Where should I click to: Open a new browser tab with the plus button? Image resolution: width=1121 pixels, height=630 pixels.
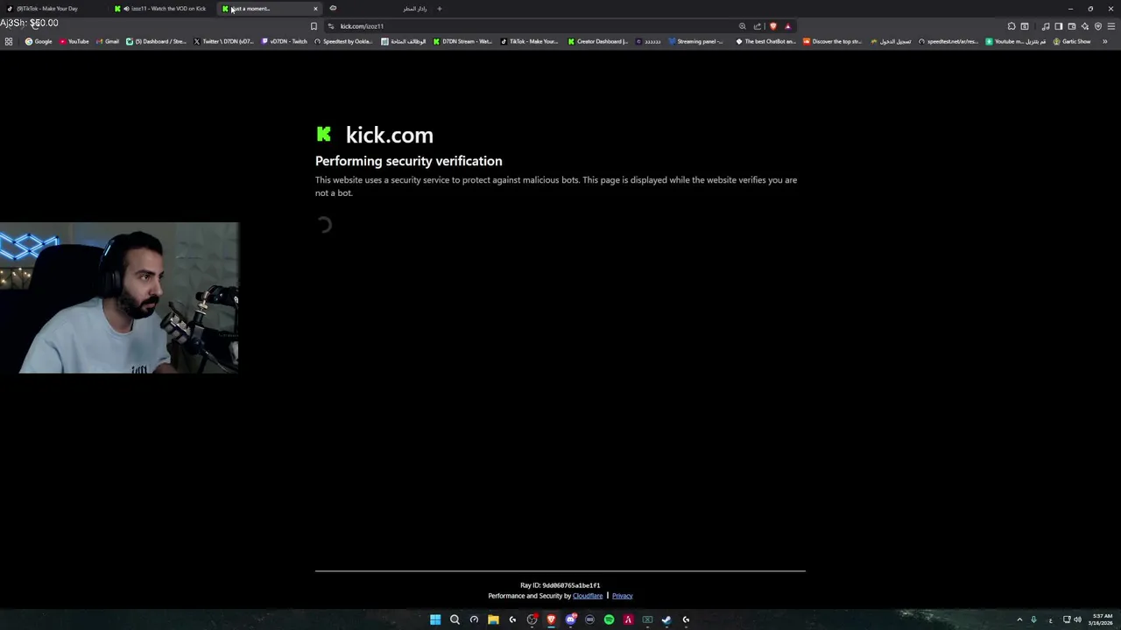tap(440, 9)
